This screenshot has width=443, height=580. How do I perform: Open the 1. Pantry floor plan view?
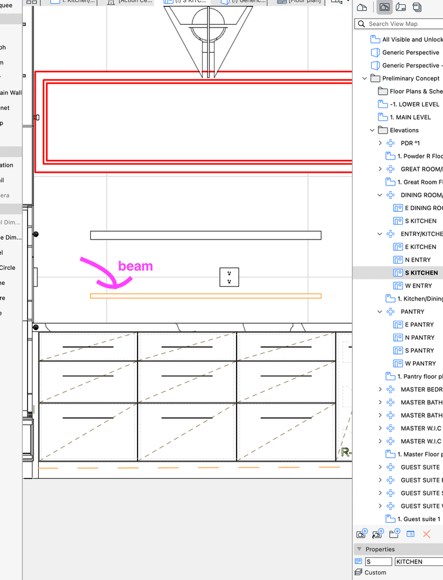pyautogui.click(x=414, y=376)
